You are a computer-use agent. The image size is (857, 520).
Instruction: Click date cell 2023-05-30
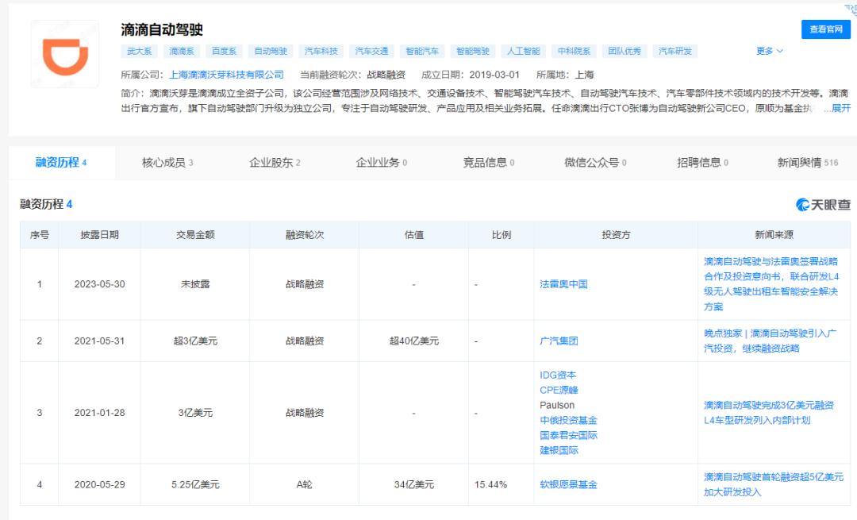tap(99, 283)
